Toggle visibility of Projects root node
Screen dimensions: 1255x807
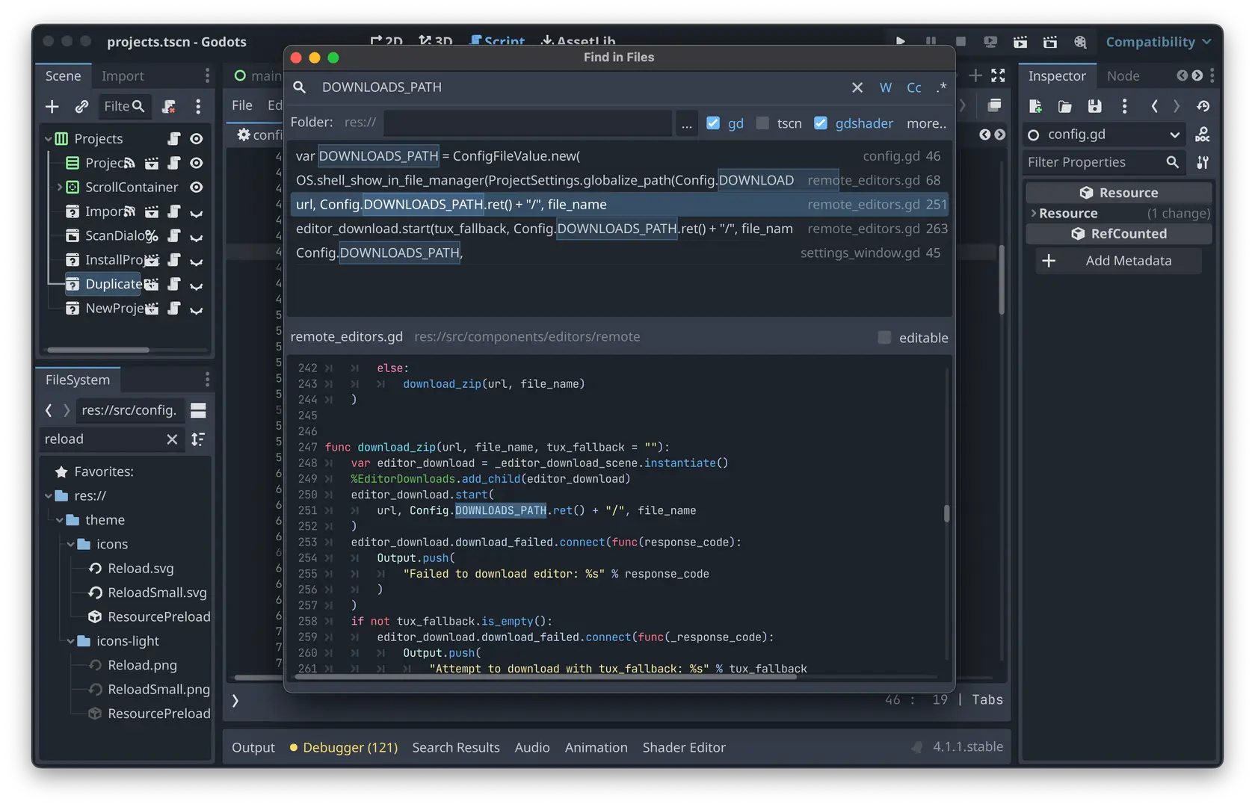click(x=197, y=139)
